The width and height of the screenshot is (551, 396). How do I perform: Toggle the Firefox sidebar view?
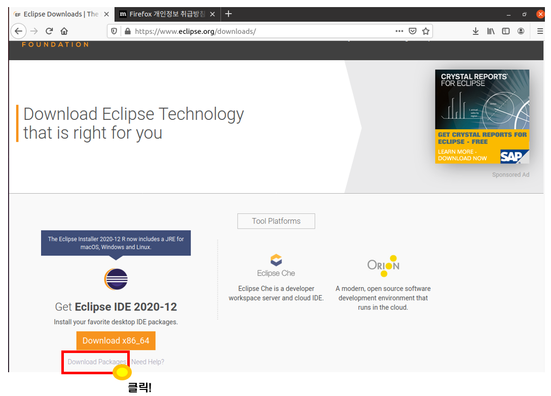pos(506,31)
